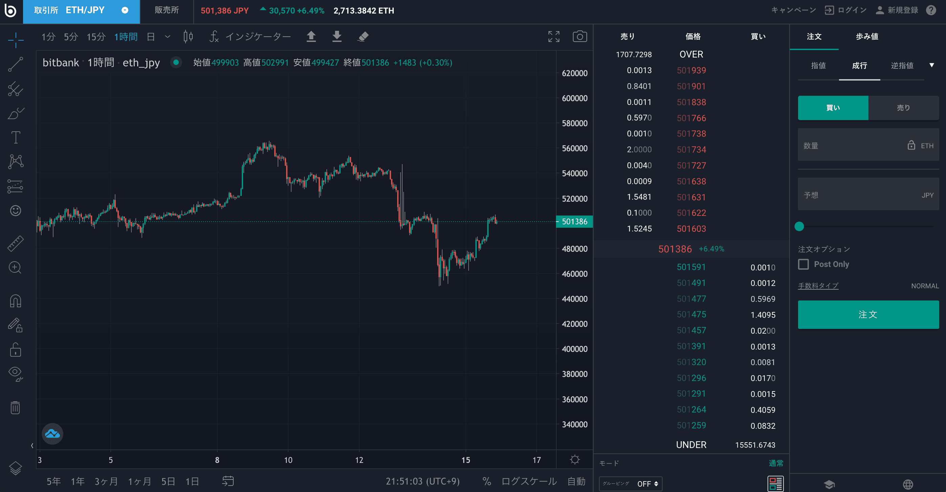Click the magnet snap mode icon
The height and width of the screenshot is (492, 946).
point(16,301)
